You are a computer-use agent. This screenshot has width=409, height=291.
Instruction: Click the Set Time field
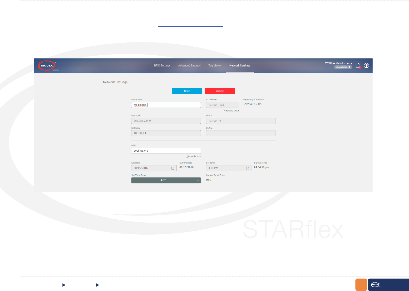[229, 168]
